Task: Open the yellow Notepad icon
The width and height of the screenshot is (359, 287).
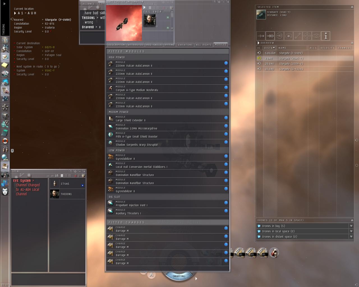Action: 5,65
